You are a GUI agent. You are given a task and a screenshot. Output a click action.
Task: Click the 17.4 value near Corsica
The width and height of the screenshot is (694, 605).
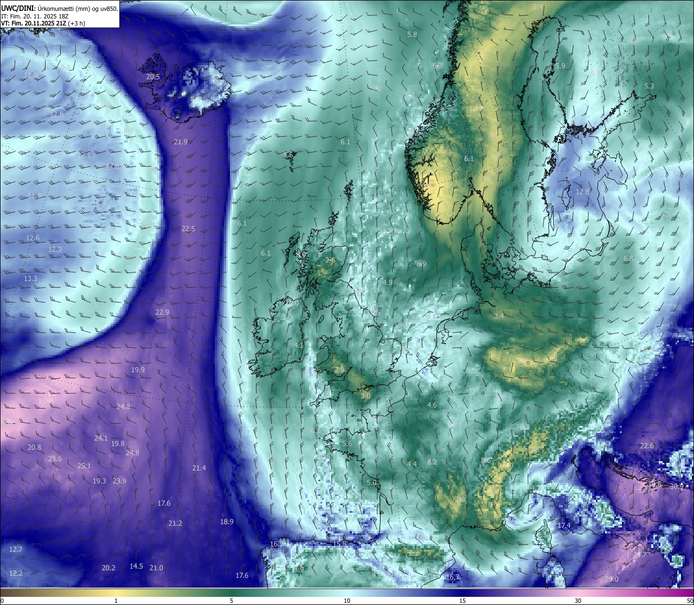pos(564,525)
